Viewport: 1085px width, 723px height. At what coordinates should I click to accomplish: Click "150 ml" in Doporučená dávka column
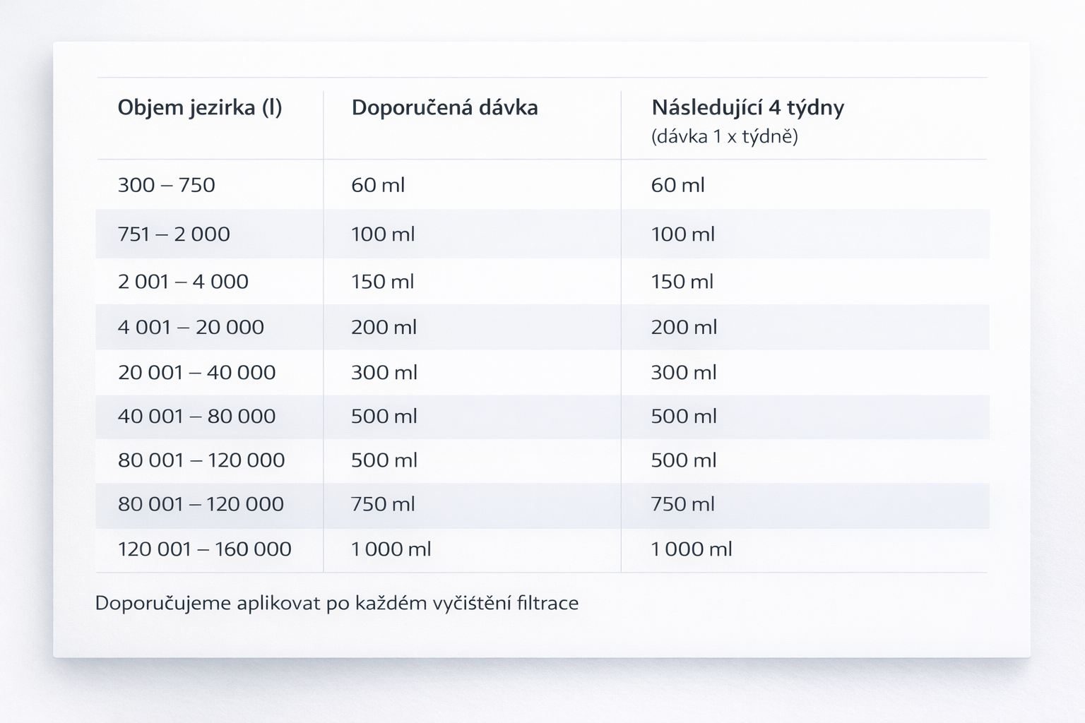382,282
